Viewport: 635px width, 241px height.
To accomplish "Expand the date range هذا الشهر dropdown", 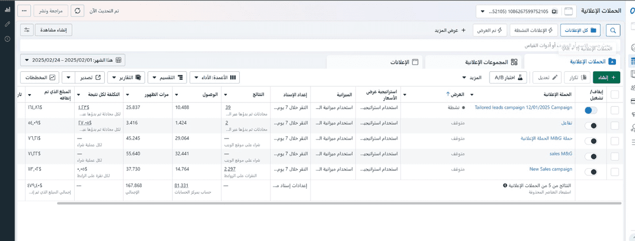I will click(74, 60).
